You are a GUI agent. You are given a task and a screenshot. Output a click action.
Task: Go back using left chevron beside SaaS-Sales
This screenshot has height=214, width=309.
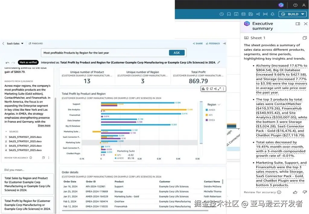[3, 43]
